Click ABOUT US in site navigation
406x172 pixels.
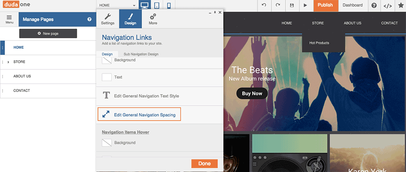coord(353,23)
